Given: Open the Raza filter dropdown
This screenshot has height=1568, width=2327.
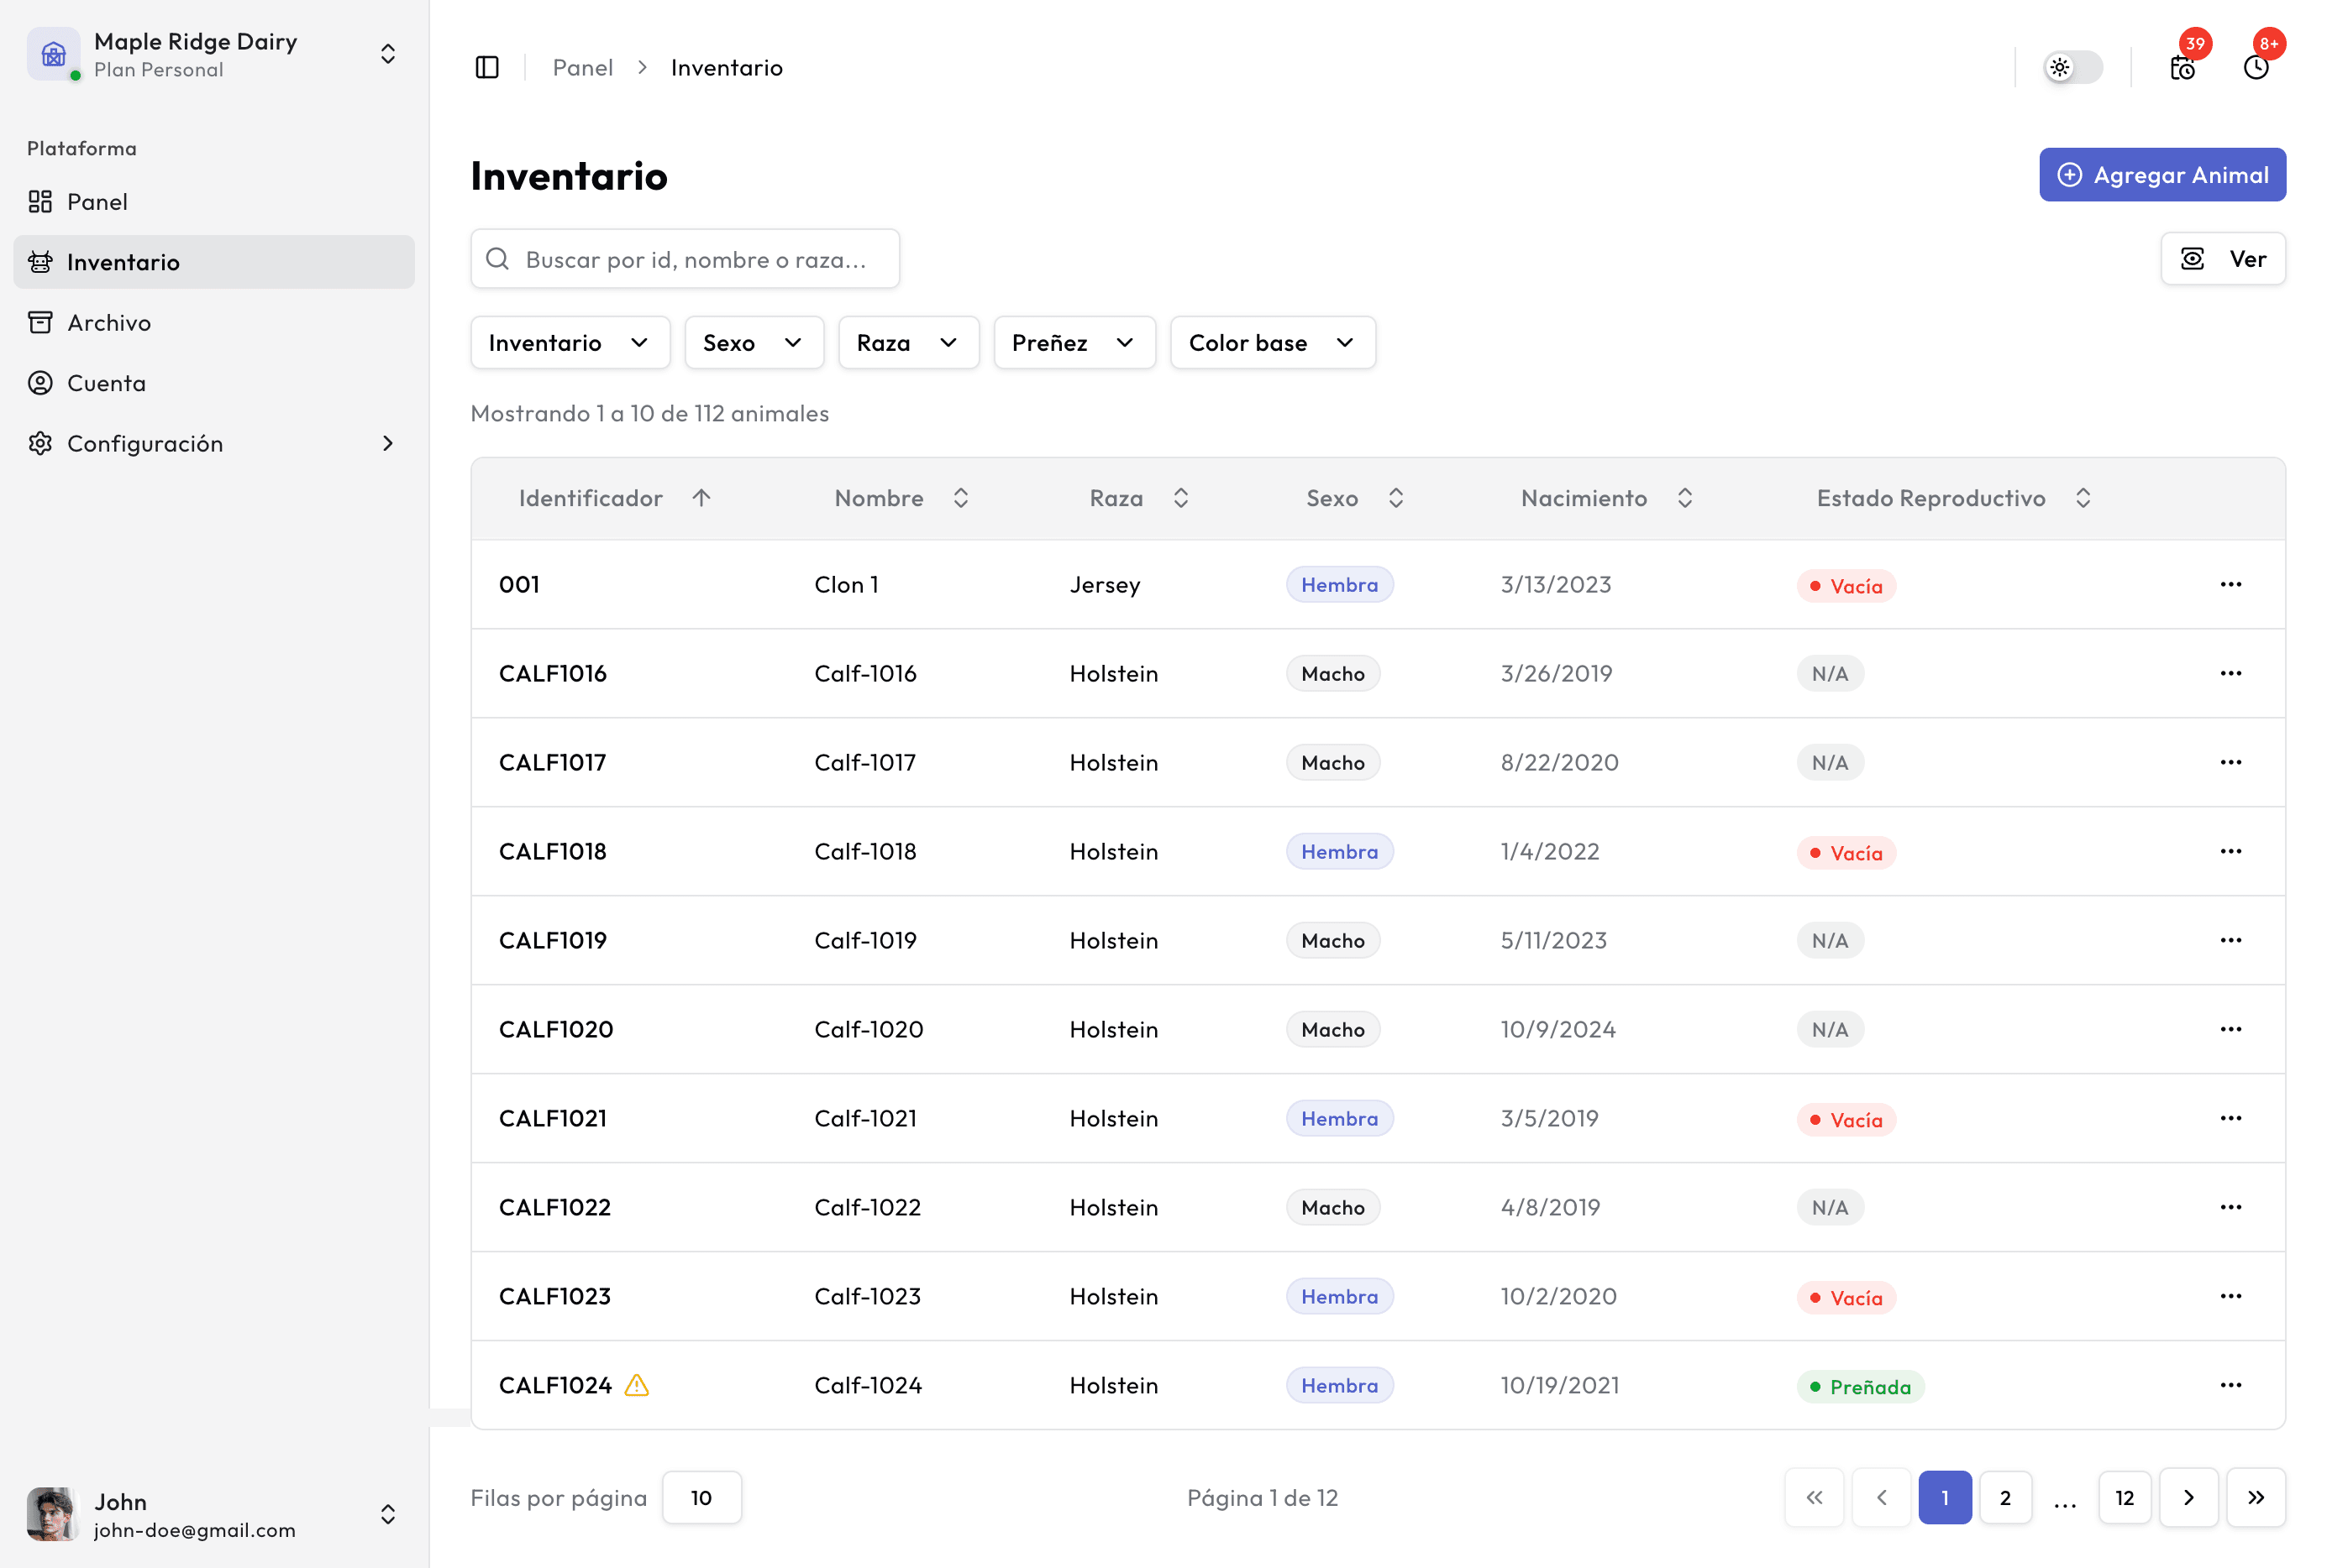Looking at the screenshot, I should click(x=908, y=343).
